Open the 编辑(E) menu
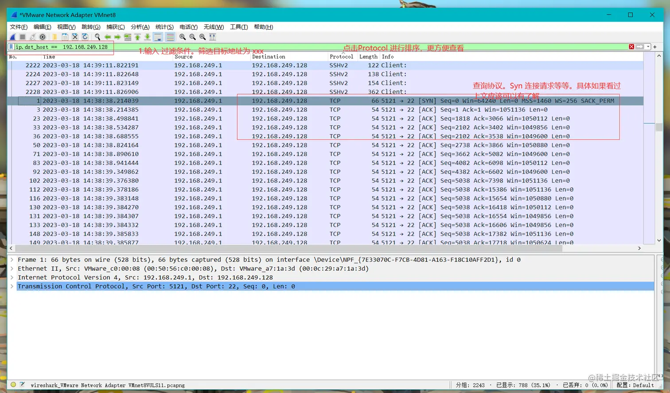 click(x=43, y=27)
